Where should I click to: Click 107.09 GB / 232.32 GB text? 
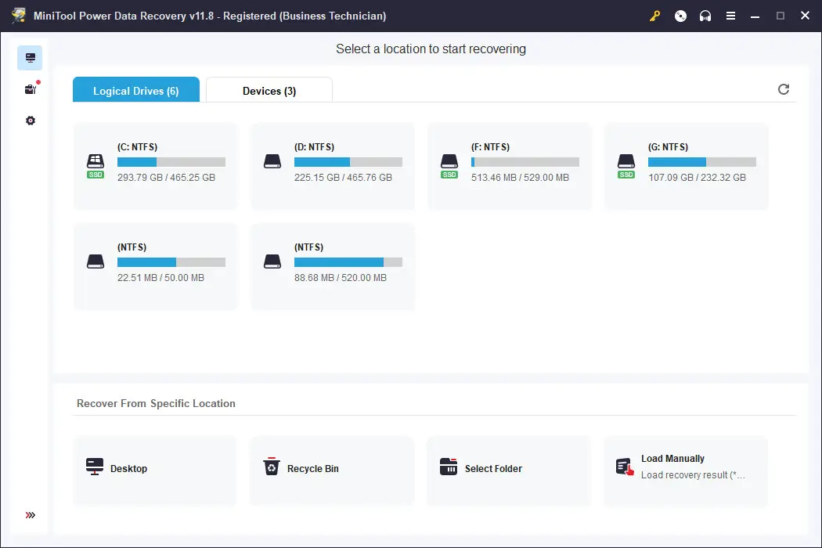[697, 177]
